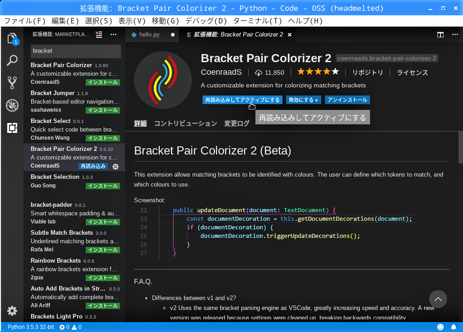This screenshot has height=332, width=463.
Task: Install the bracket-padder extension
Action: click(103, 222)
